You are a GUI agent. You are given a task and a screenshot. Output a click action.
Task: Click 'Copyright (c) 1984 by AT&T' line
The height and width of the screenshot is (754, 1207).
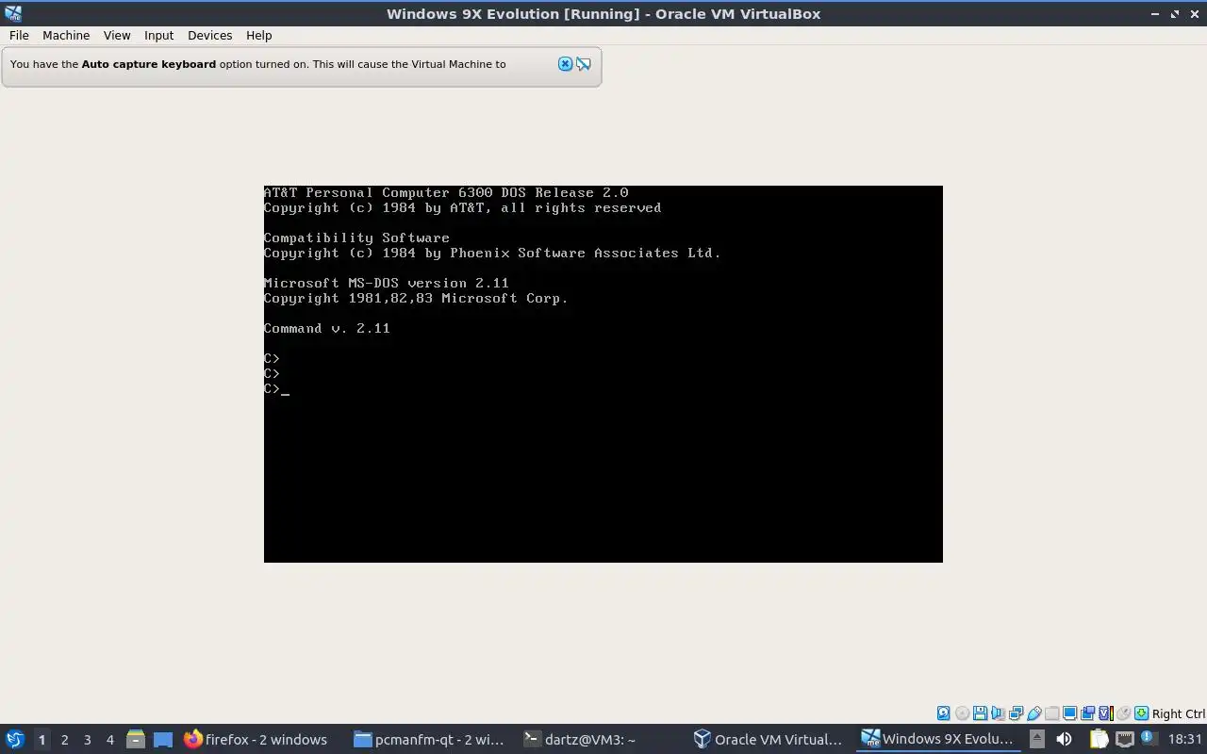462,207
